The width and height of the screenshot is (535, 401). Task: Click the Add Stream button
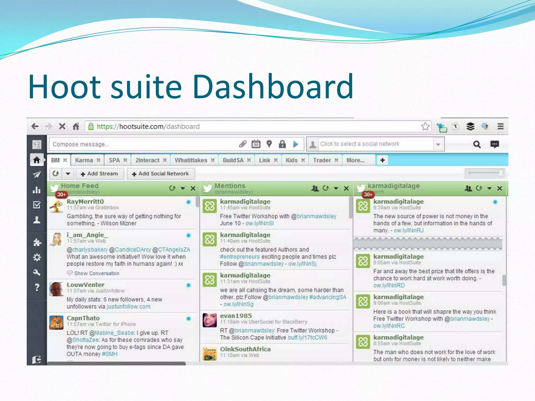[x=100, y=174]
